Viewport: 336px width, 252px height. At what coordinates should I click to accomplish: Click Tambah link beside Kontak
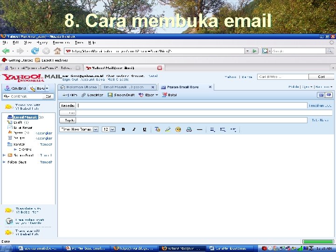(46, 144)
